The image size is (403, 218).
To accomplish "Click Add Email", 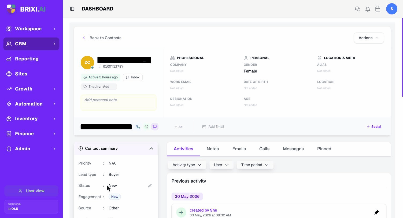I will [x=213, y=127].
